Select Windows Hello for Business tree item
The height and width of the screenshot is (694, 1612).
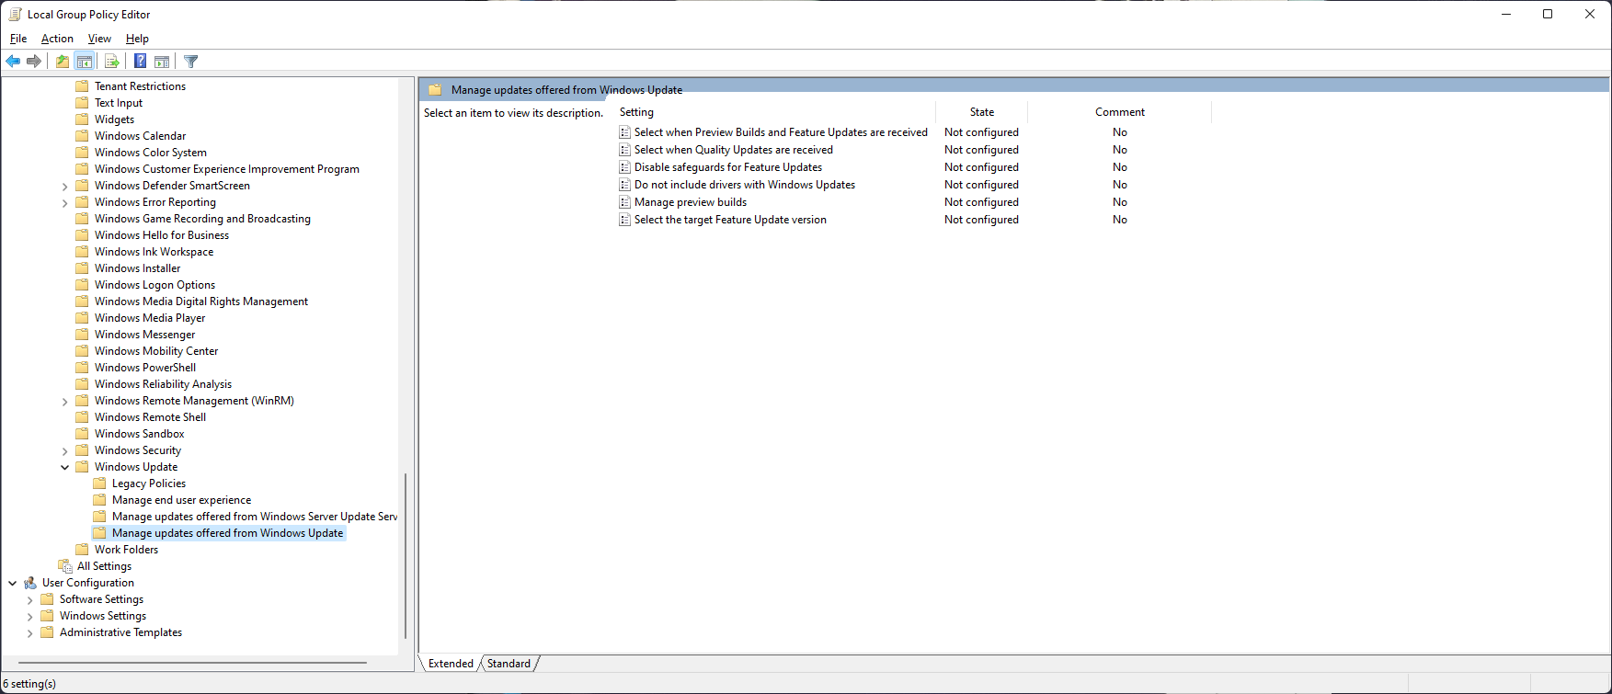pyautogui.click(x=162, y=235)
